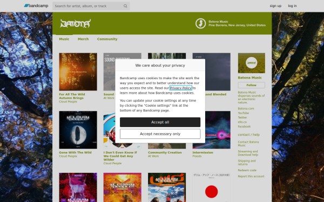324x202 pixels.
Task: Open the orange Cloud People cover in bottom row
Action: point(123,187)
